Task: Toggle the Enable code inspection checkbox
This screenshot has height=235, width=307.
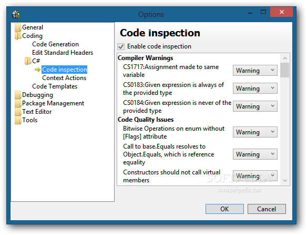Action: [121, 46]
